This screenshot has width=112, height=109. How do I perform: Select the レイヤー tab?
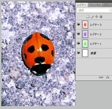pyautogui.click(x=82, y=5)
